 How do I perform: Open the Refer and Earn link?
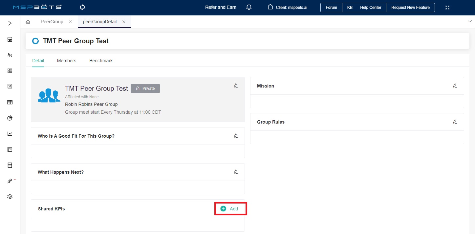click(x=221, y=7)
